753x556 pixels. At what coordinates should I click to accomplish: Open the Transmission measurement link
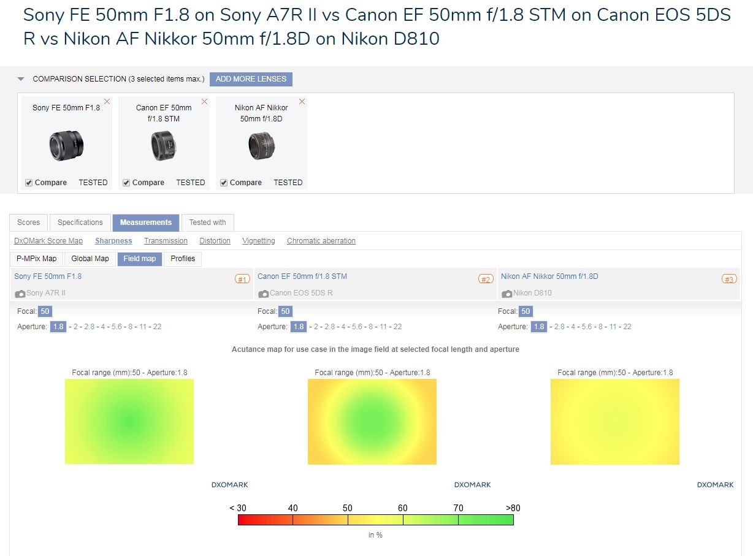(166, 241)
